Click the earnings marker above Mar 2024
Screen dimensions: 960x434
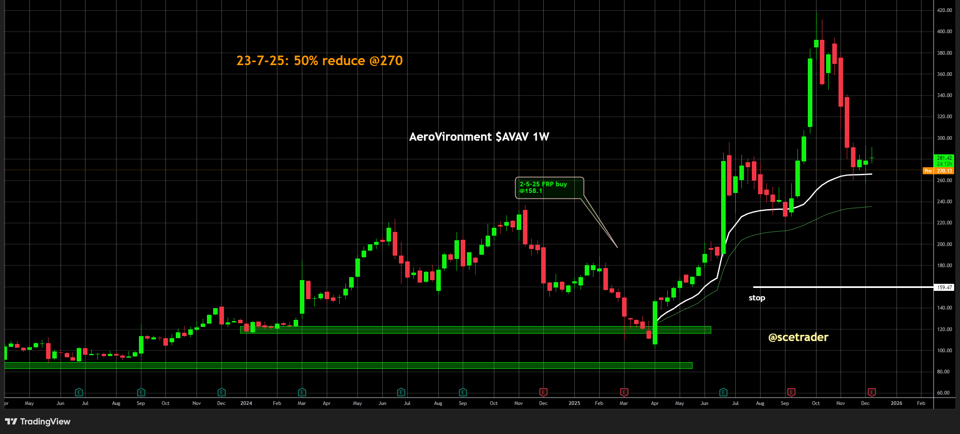coord(302,392)
